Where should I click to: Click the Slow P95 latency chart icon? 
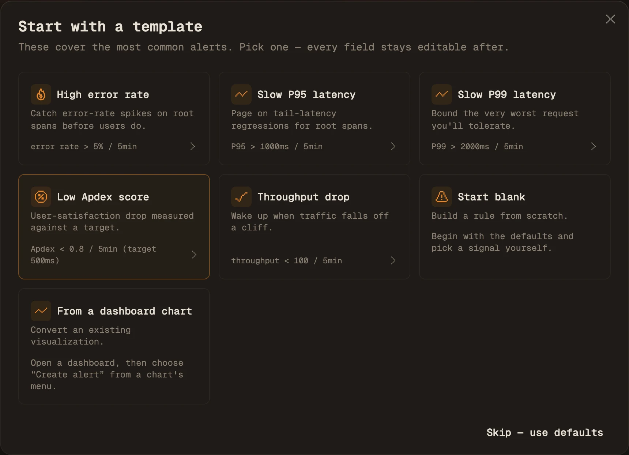(x=241, y=94)
